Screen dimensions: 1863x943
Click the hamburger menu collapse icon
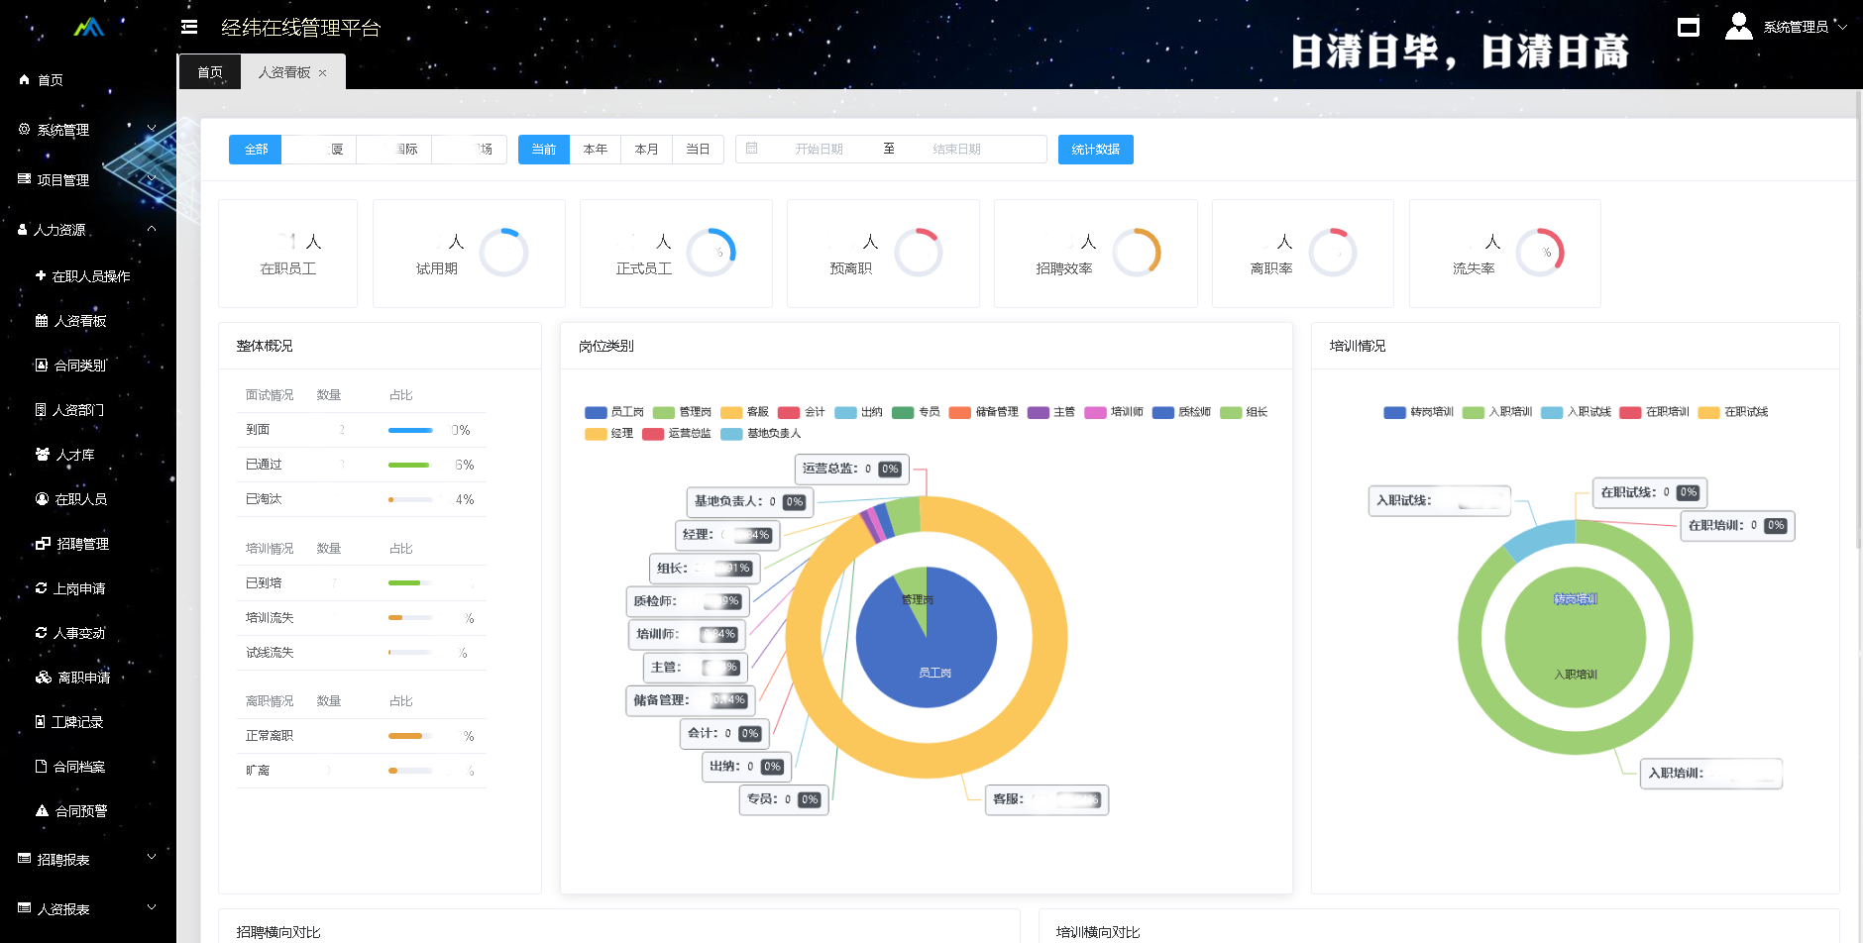(x=189, y=27)
